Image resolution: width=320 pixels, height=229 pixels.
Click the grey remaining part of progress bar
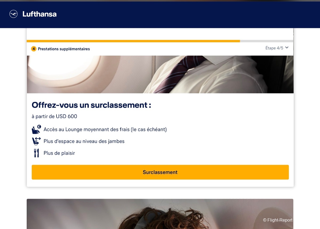click(x=267, y=41)
